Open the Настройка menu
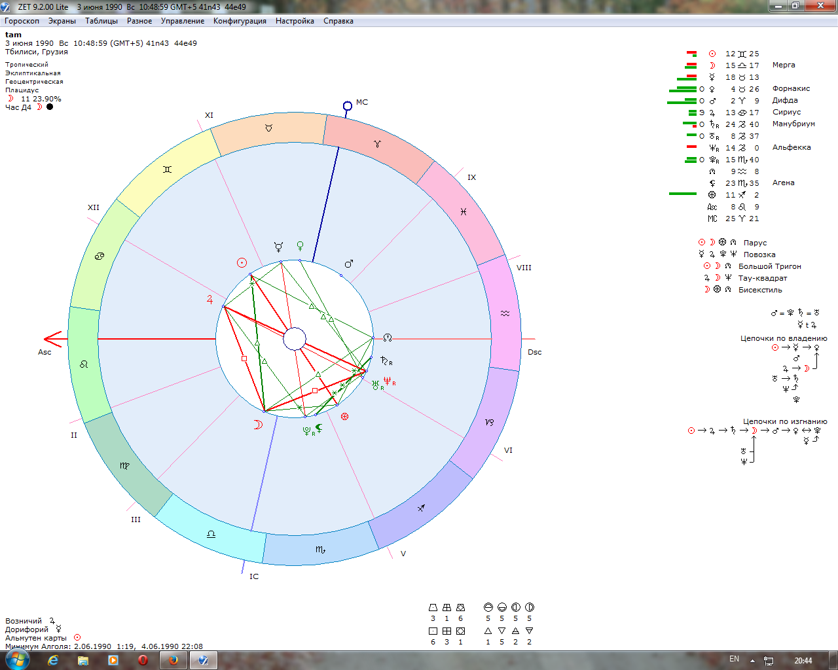838x670 pixels. (x=295, y=21)
